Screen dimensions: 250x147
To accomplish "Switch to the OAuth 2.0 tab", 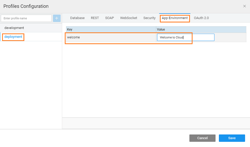I will pos(201,18).
